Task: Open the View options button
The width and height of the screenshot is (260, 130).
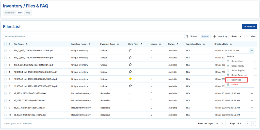Action: click(251, 37)
